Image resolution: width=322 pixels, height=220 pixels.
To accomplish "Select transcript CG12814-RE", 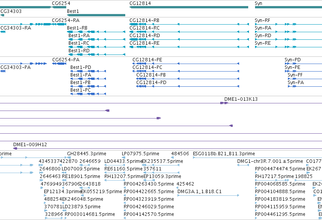I will (145, 43).
